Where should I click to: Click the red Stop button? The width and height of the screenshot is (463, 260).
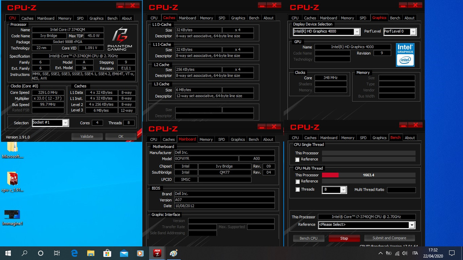(344, 238)
